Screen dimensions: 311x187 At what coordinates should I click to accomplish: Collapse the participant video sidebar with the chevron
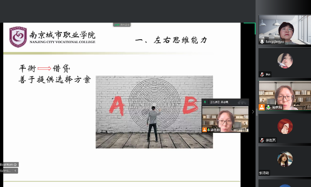(253, 112)
